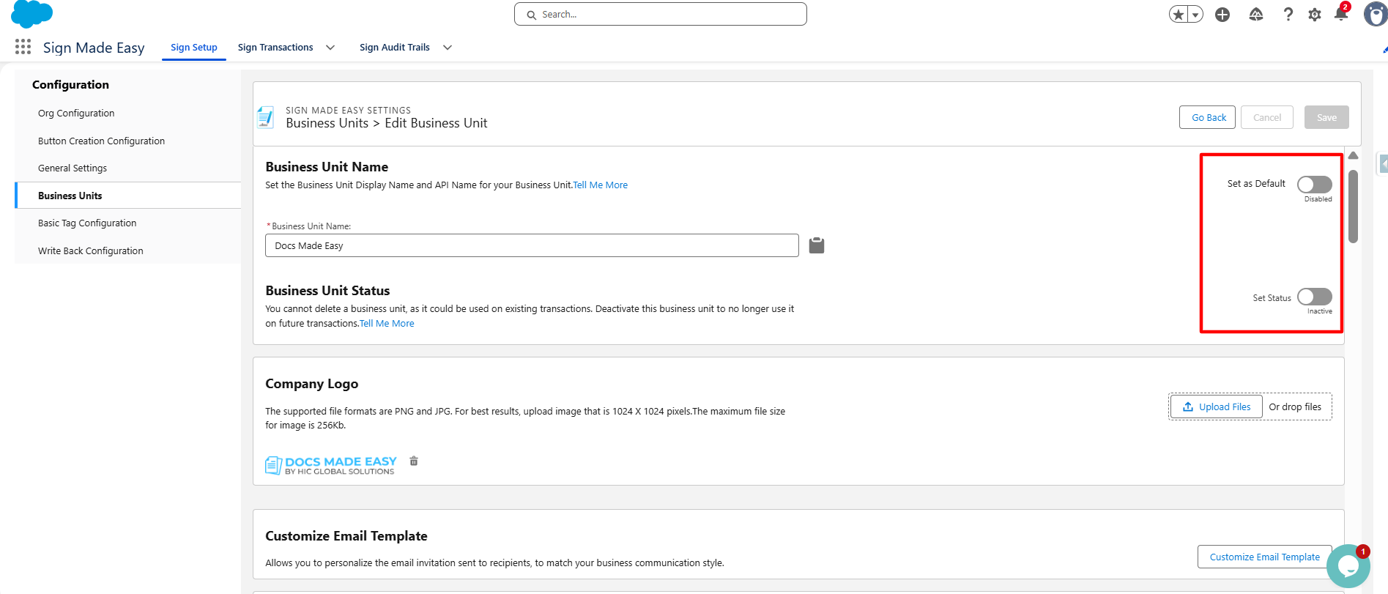This screenshot has width=1388, height=594.
Task: Click the Docs Made Easy logo thumbnail
Action: [x=331, y=465]
